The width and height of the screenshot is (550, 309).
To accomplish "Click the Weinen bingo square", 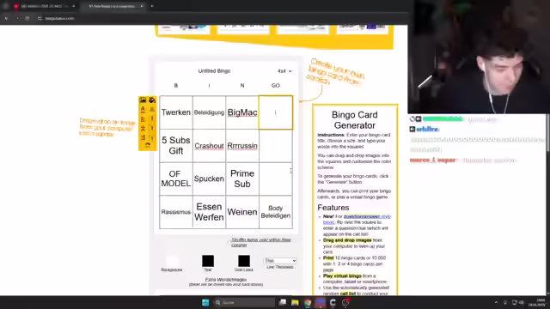I will [242, 212].
